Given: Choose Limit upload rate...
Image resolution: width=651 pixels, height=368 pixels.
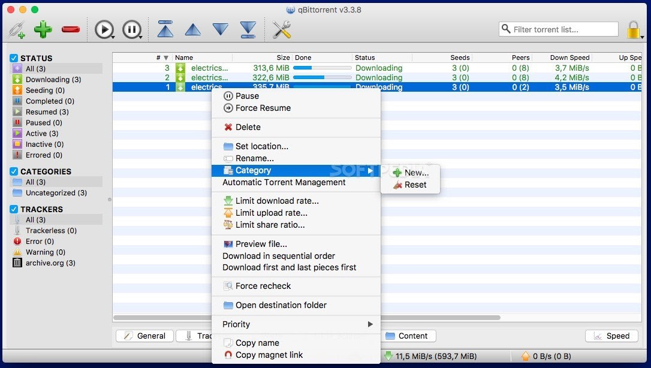Looking at the screenshot, I should 296,213.
